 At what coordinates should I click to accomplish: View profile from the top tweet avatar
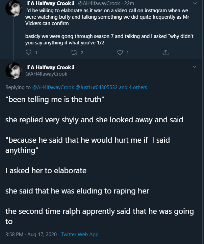pos(14,8)
